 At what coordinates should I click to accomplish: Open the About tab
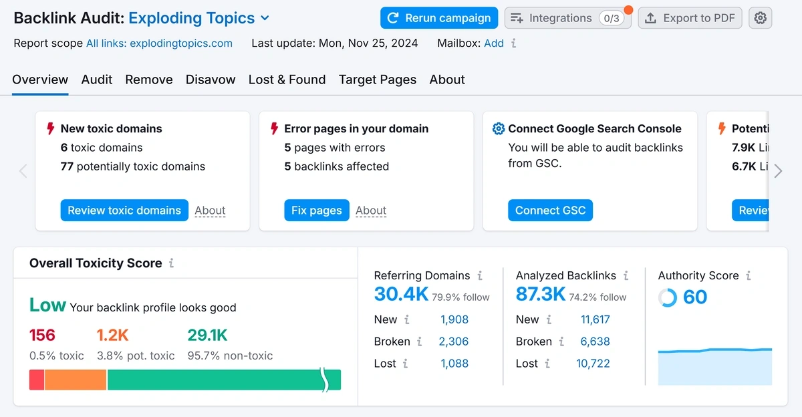tap(447, 80)
